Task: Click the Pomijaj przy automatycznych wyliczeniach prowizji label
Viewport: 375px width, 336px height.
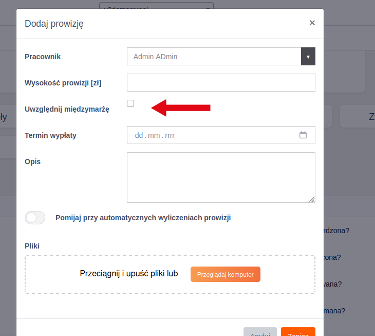Action: click(143, 218)
